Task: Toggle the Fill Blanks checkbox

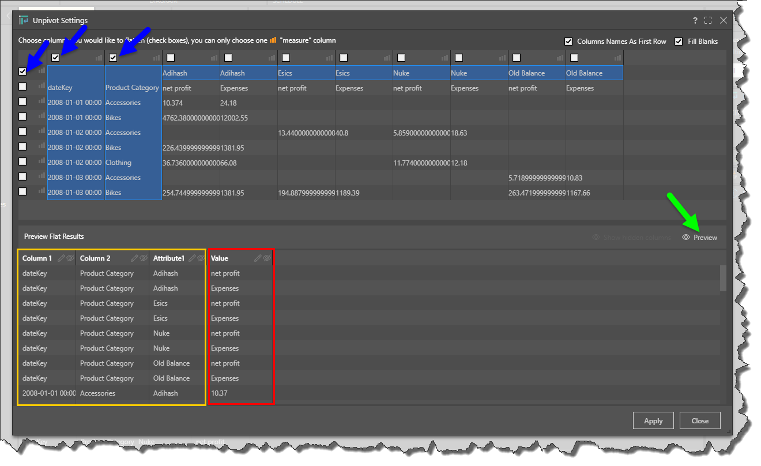Action: tap(679, 42)
